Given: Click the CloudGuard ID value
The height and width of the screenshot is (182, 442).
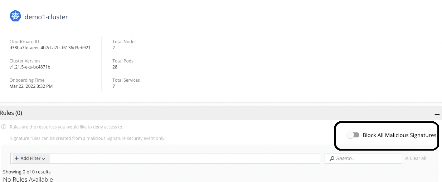Looking at the screenshot, I should (50, 47).
